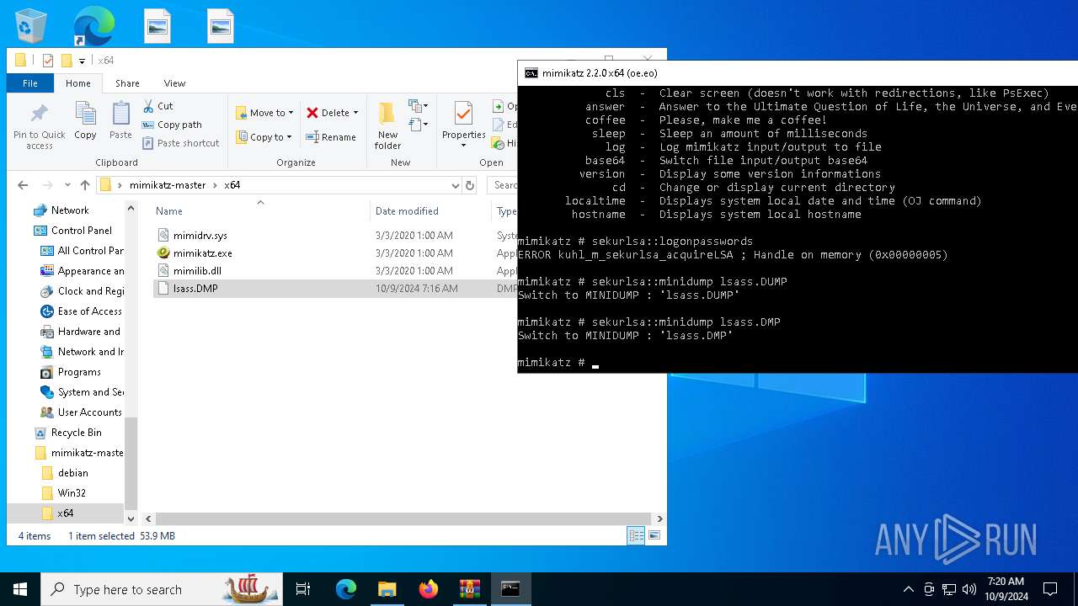Open Copy to dropdown
The height and width of the screenshot is (606, 1078).
tap(264, 137)
